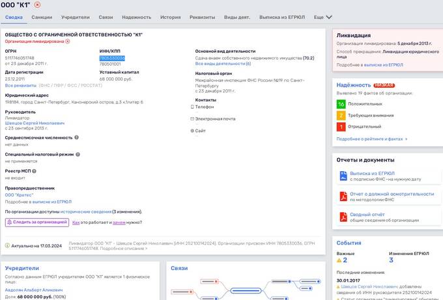Click the ОГРН value 5117746051748
Image resolution: width=443 pixels, height=300 pixels.
pos(20,58)
